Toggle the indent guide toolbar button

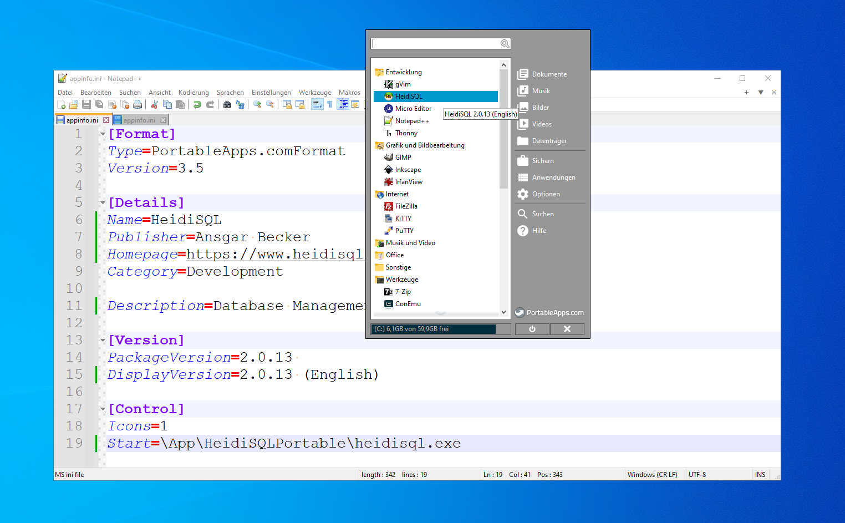click(343, 104)
